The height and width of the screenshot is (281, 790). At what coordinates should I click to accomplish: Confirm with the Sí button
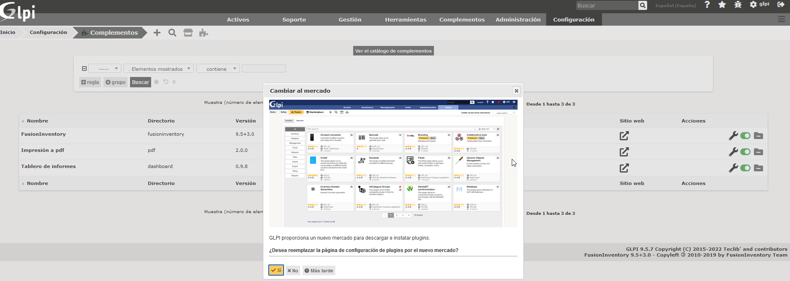pyautogui.click(x=276, y=270)
